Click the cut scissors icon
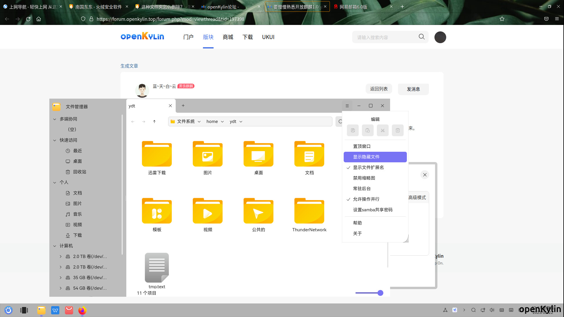564x317 pixels. (x=382, y=130)
